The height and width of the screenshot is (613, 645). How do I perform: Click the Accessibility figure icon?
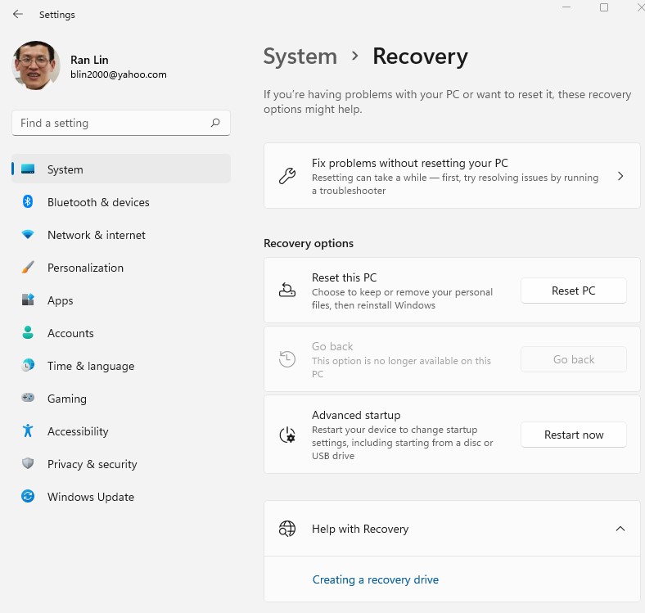[x=28, y=430]
